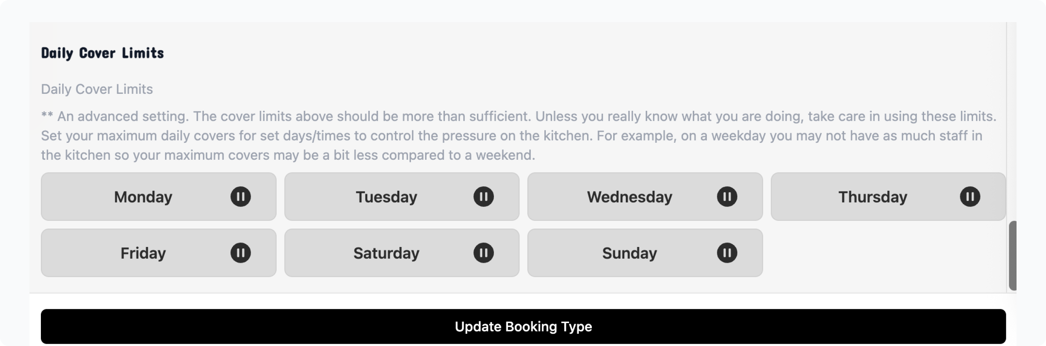Viewport: 1046px width, 346px height.
Task: Click the grey Daily Cover Limits subtitle
Action: pos(96,89)
